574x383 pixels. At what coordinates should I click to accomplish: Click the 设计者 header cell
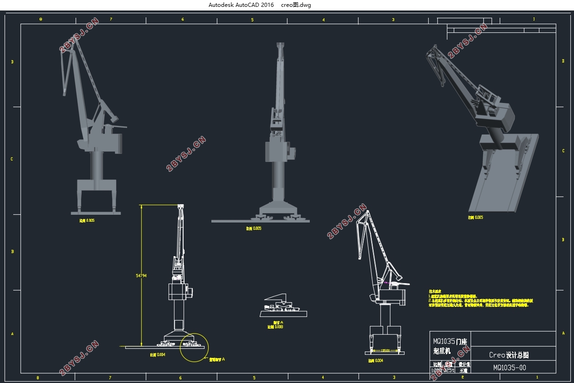[464, 364]
